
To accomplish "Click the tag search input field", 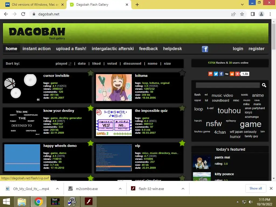I will tap(228, 85).
